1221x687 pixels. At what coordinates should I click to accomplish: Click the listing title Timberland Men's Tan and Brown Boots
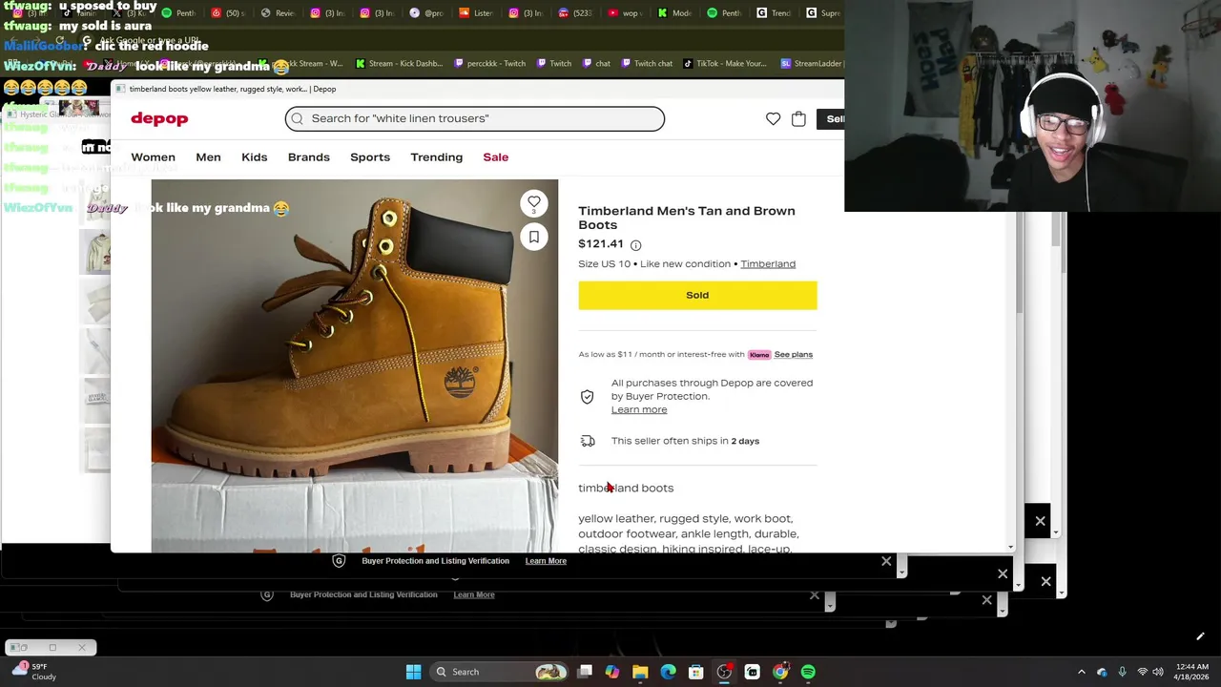[687, 218]
